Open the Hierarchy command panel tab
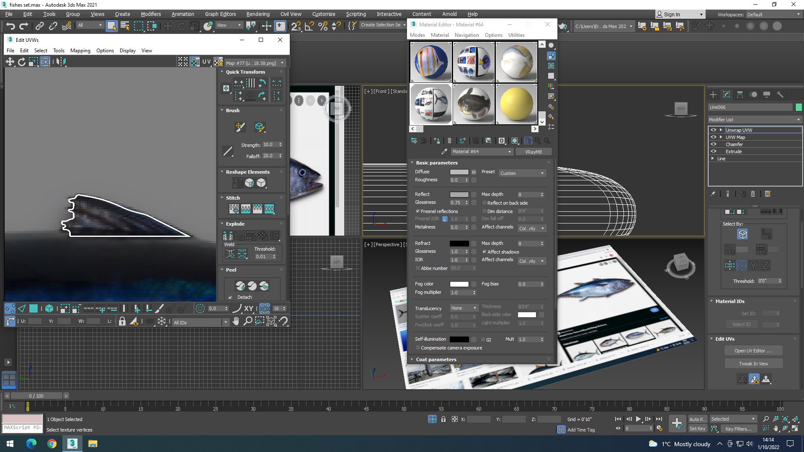 [740, 95]
